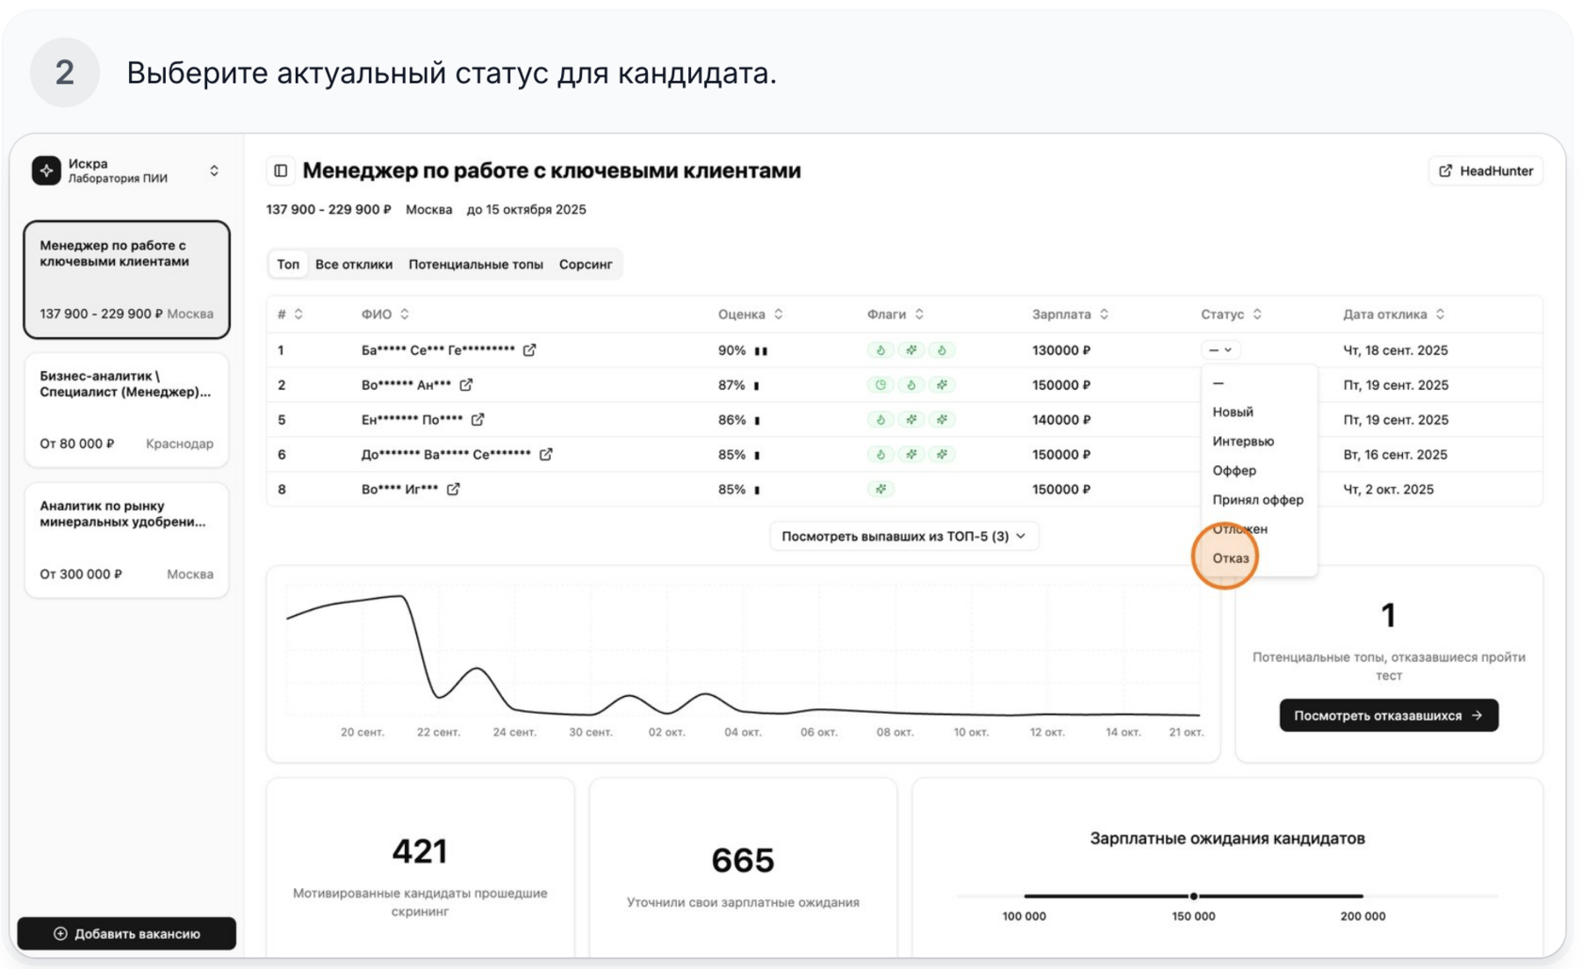Click the flame flag in the 86% row
The height and width of the screenshot is (969, 1582).
[880, 420]
